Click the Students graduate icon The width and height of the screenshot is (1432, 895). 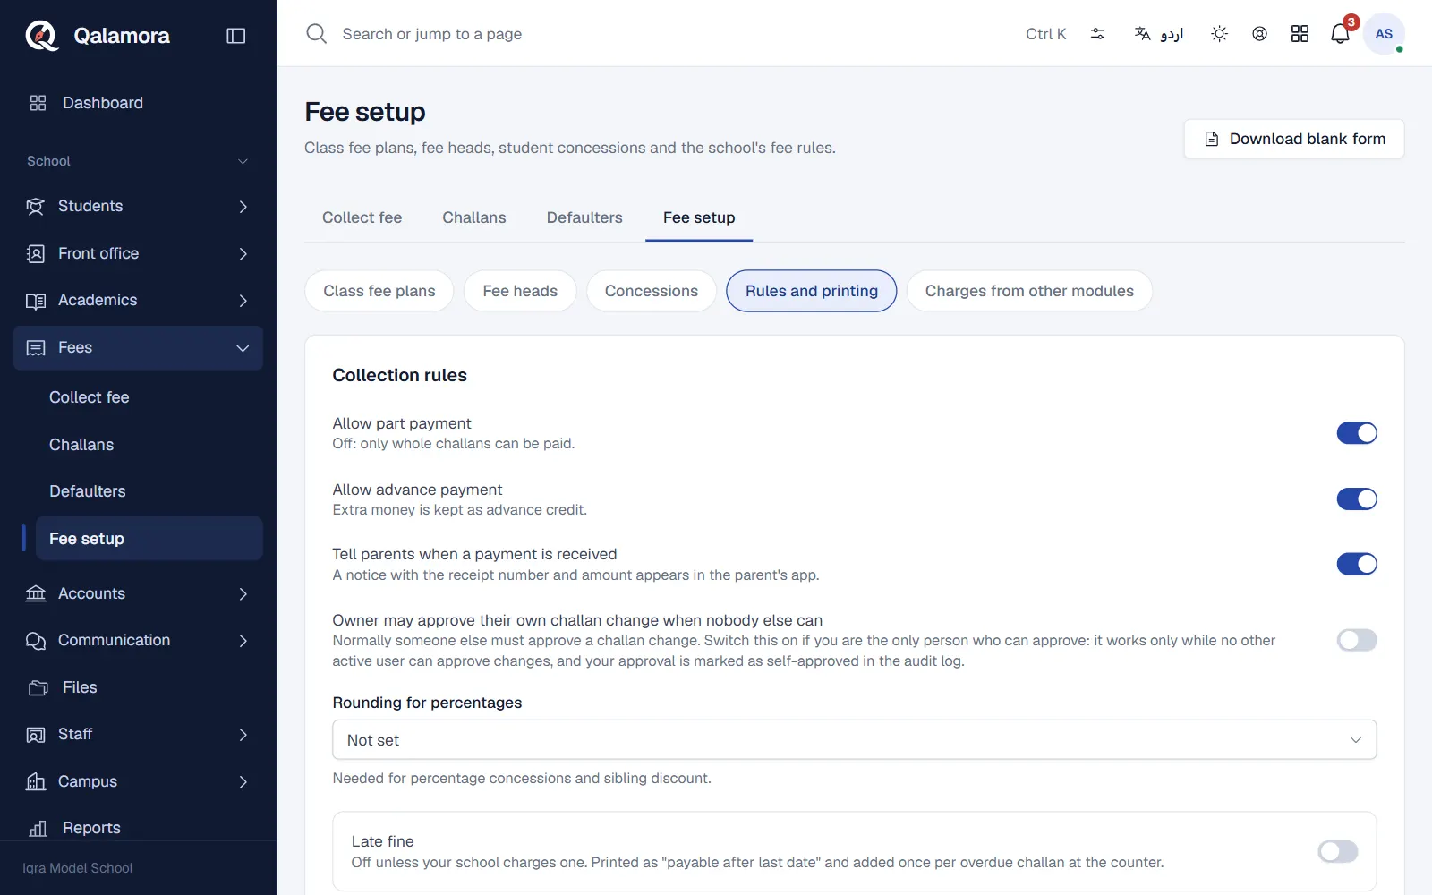(x=35, y=207)
